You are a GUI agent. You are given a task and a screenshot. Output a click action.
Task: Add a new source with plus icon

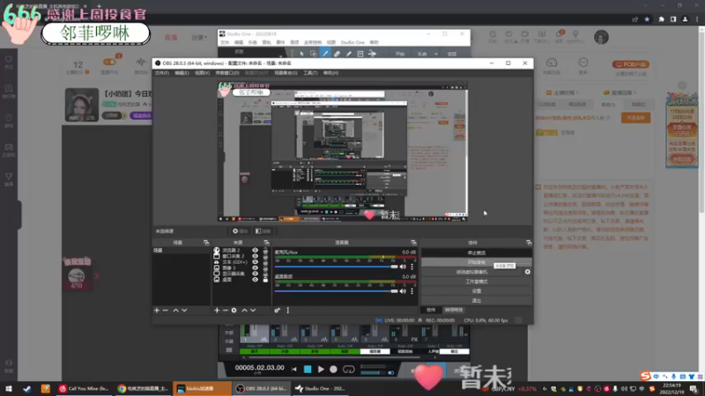pyautogui.click(x=217, y=311)
